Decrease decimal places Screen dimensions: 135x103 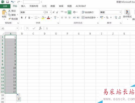click(x=120, y=18)
